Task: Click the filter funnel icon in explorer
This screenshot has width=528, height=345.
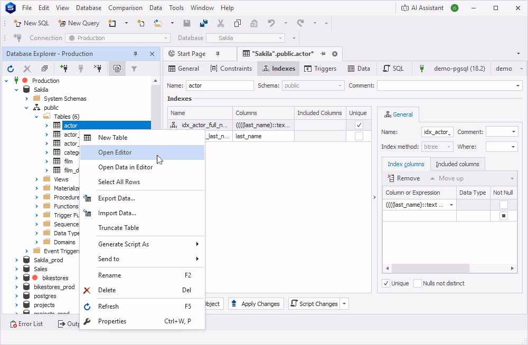Action: coord(134,69)
